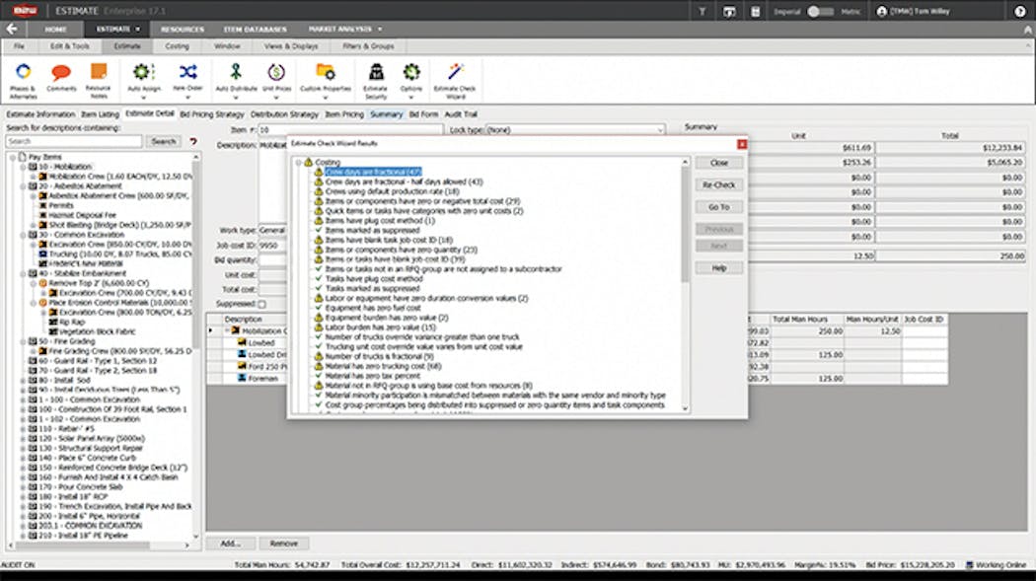The width and height of the screenshot is (1036, 581).
Task: Click warning icon beside Costing node
Action: click(x=308, y=162)
